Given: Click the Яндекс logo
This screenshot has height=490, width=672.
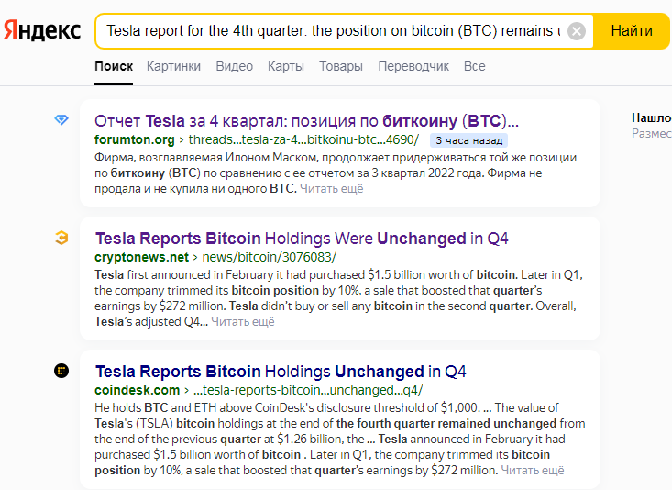Looking at the screenshot, I should point(42,30).
